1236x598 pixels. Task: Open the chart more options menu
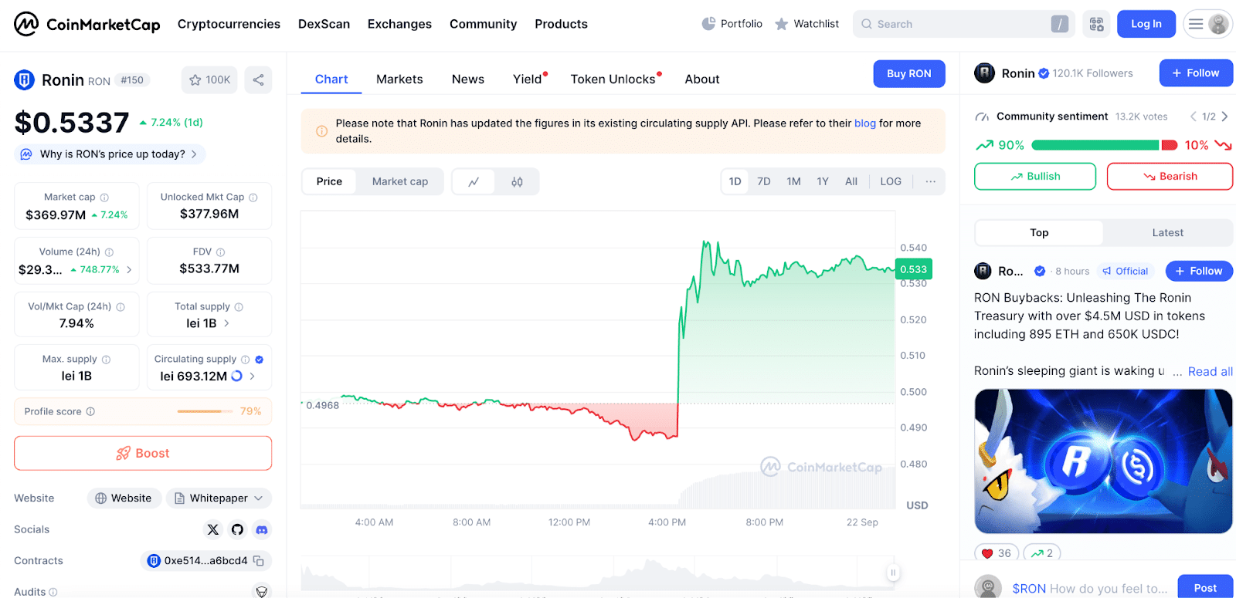[930, 181]
